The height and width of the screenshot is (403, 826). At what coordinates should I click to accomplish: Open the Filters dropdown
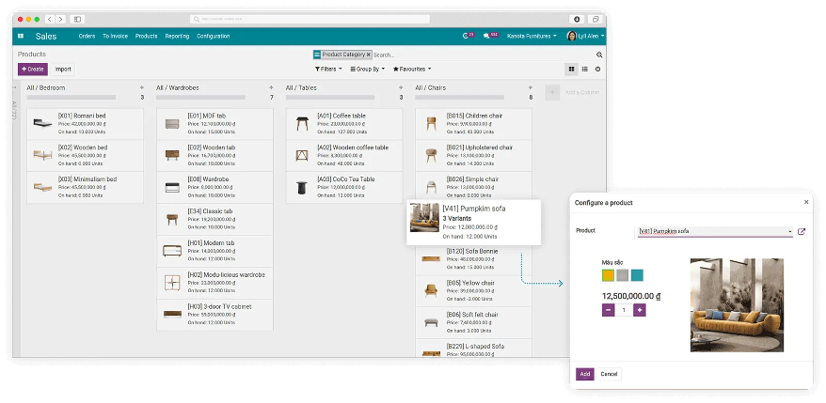click(x=328, y=69)
